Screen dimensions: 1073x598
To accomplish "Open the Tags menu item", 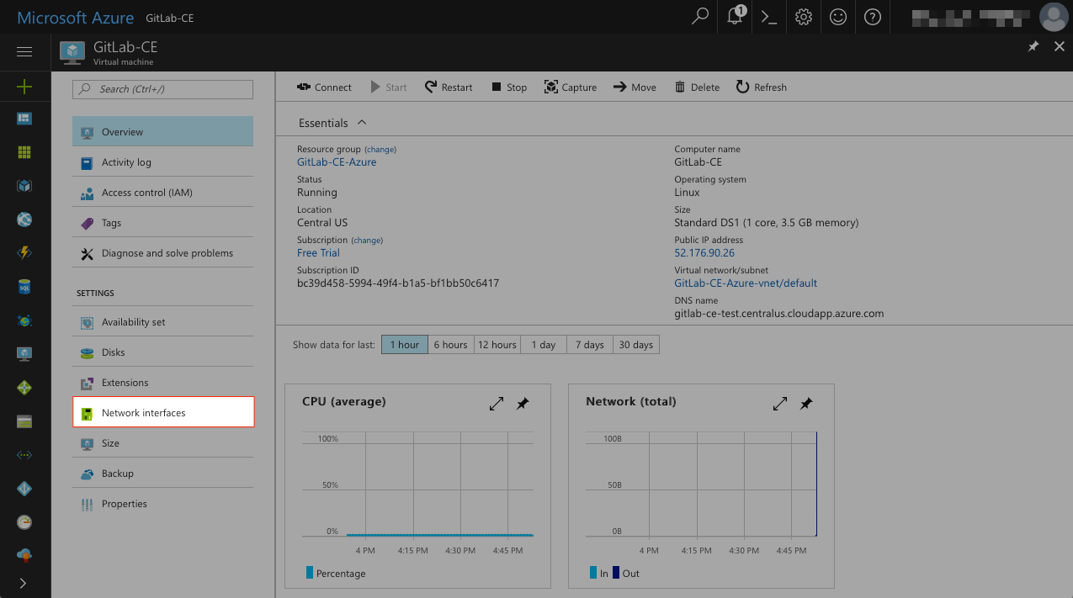I will pyautogui.click(x=163, y=223).
